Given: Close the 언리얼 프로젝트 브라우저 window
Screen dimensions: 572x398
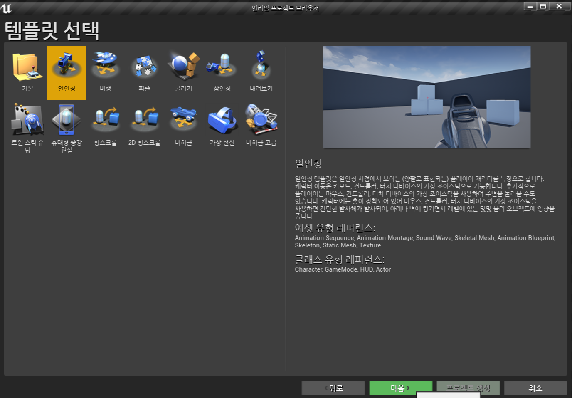Looking at the screenshot, I should click(x=559, y=6).
